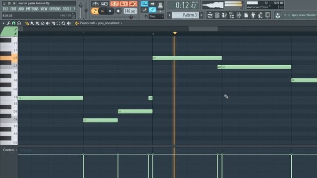Open the Step snap selector
The width and height of the screenshot is (317, 178).
click(157, 16)
